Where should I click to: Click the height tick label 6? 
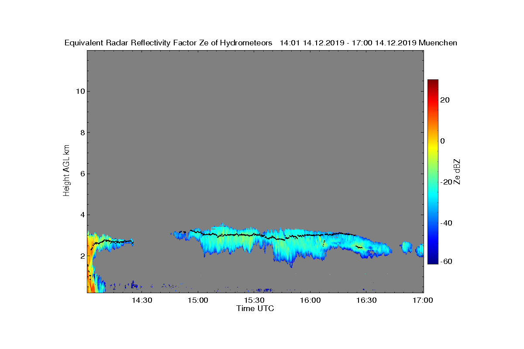point(82,174)
